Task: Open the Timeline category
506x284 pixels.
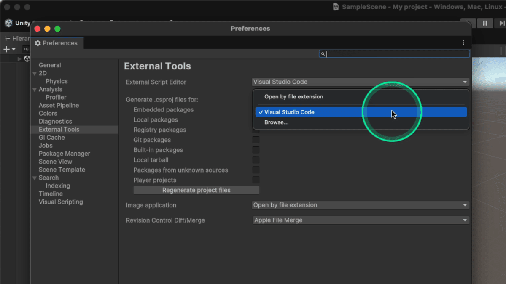Action: point(51,194)
